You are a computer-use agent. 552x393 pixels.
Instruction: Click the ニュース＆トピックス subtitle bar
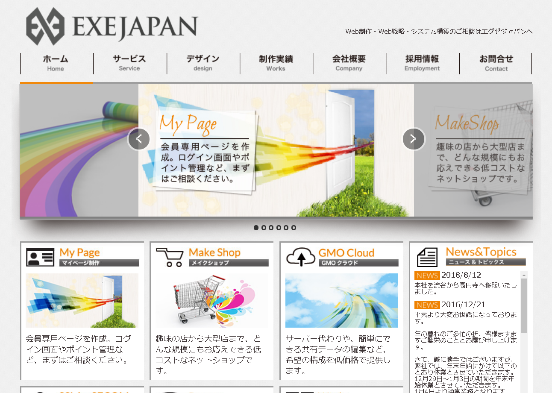[x=486, y=262]
